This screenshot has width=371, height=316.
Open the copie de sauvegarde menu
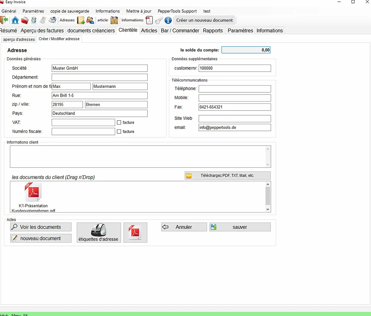[x=70, y=11]
